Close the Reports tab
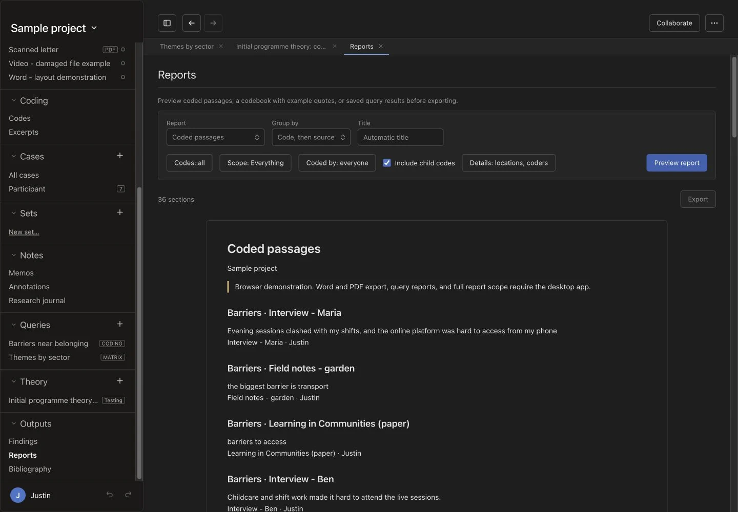This screenshot has width=738, height=512. tap(381, 46)
